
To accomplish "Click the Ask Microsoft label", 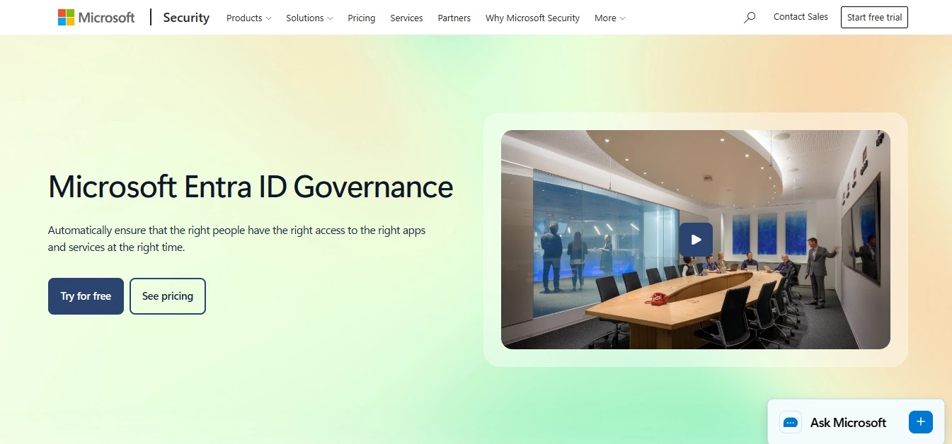I will click(x=848, y=423).
